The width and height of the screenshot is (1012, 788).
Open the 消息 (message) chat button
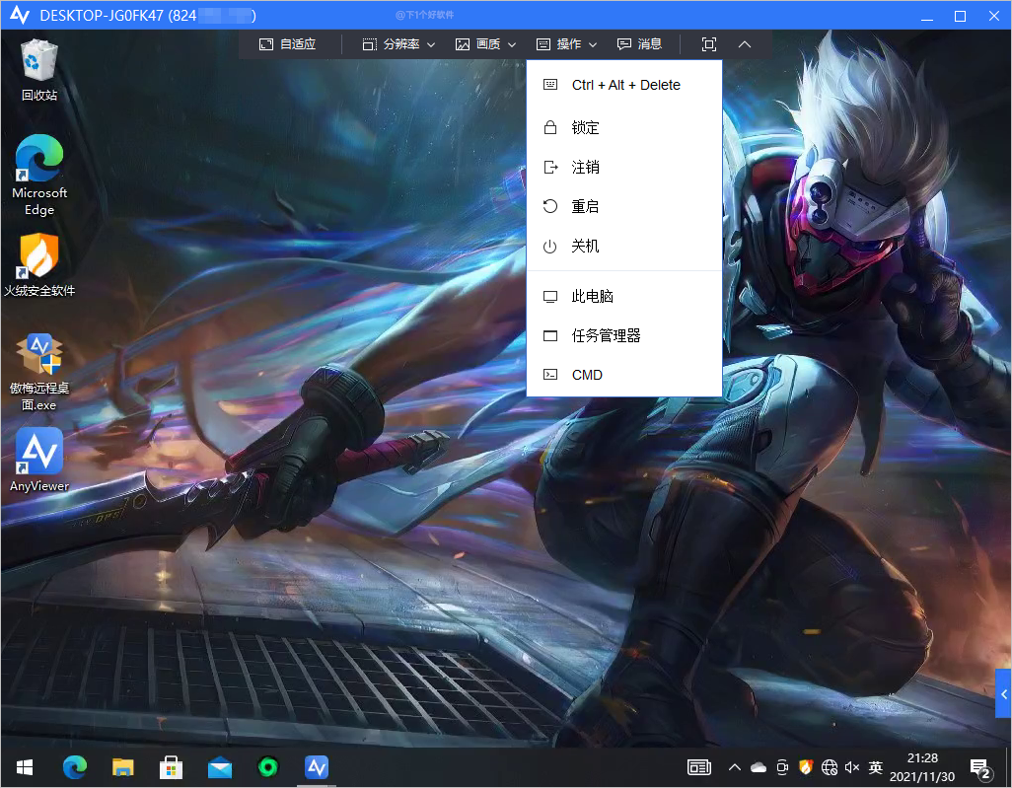pos(639,43)
